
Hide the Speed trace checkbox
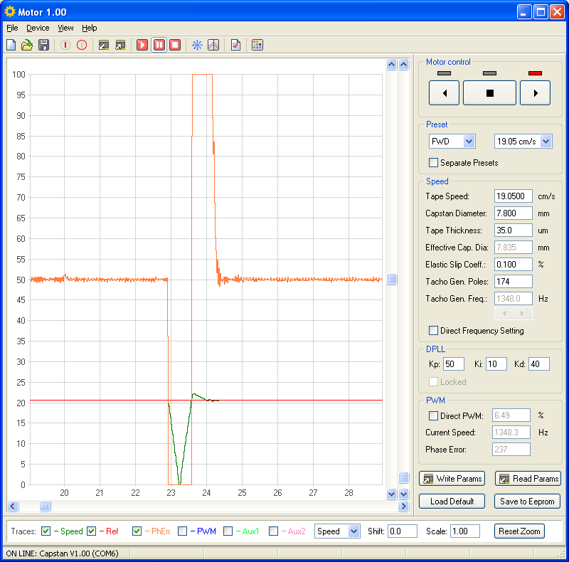click(x=46, y=531)
